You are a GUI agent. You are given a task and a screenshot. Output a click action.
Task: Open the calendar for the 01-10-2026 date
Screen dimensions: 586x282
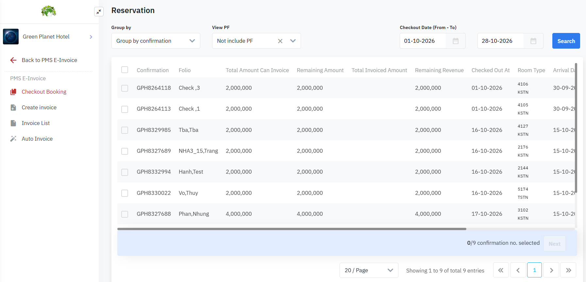pos(456,41)
